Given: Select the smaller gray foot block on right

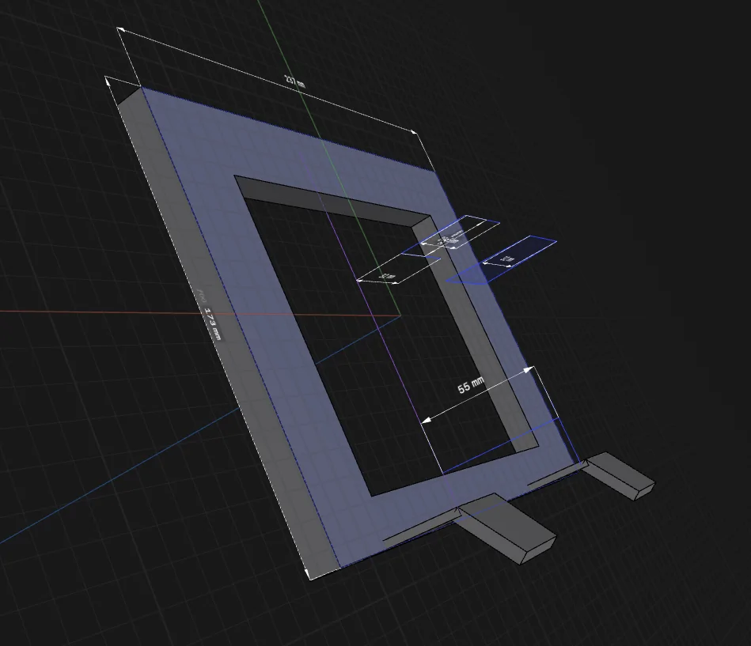Looking at the screenshot, I should point(619,476).
